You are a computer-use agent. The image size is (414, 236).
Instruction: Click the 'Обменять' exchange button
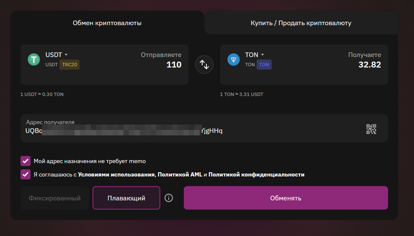285,198
